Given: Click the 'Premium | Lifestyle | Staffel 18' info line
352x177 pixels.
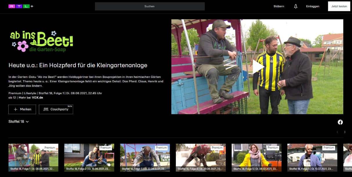Looking at the screenshot, I should click(x=55, y=93).
